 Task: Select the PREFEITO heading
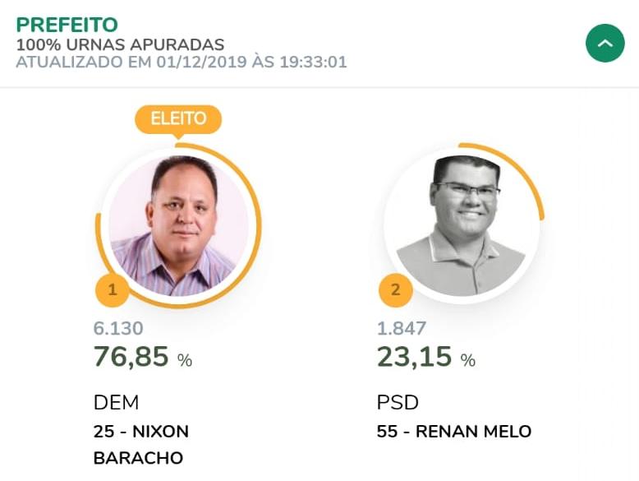pyautogui.click(x=67, y=25)
